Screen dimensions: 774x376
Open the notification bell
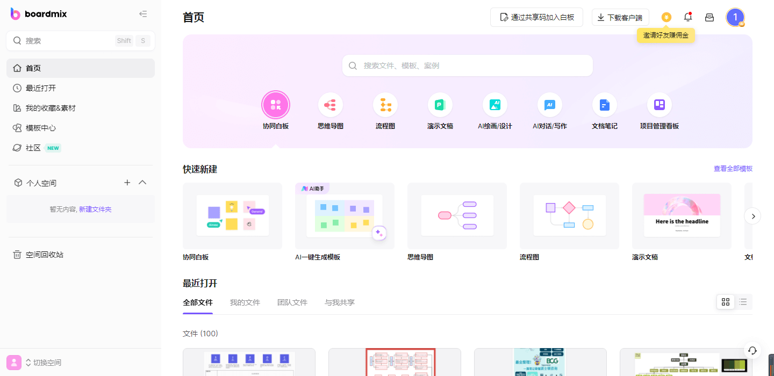(688, 17)
